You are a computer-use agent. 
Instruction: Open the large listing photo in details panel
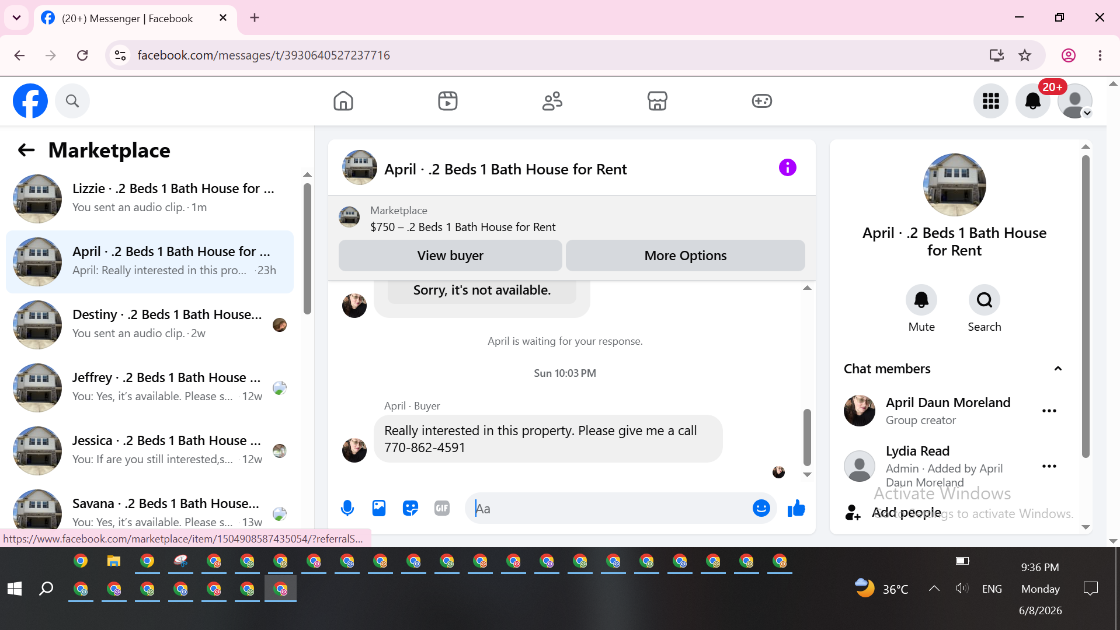pos(955,185)
